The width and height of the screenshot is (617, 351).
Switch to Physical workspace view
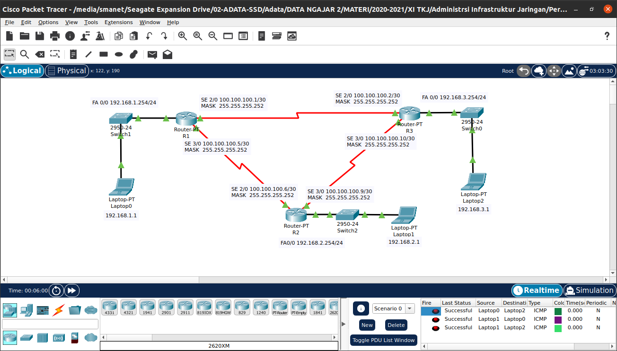click(x=67, y=71)
